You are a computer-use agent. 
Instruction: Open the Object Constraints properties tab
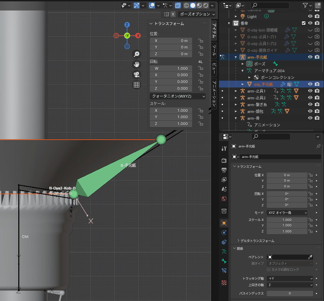point(224,242)
